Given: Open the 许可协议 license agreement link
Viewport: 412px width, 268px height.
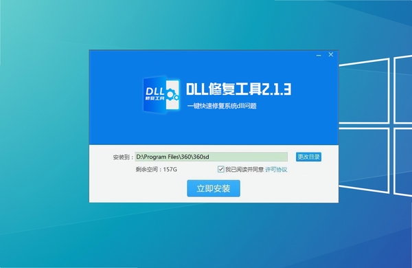Looking at the screenshot, I should click(x=276, y=169).
